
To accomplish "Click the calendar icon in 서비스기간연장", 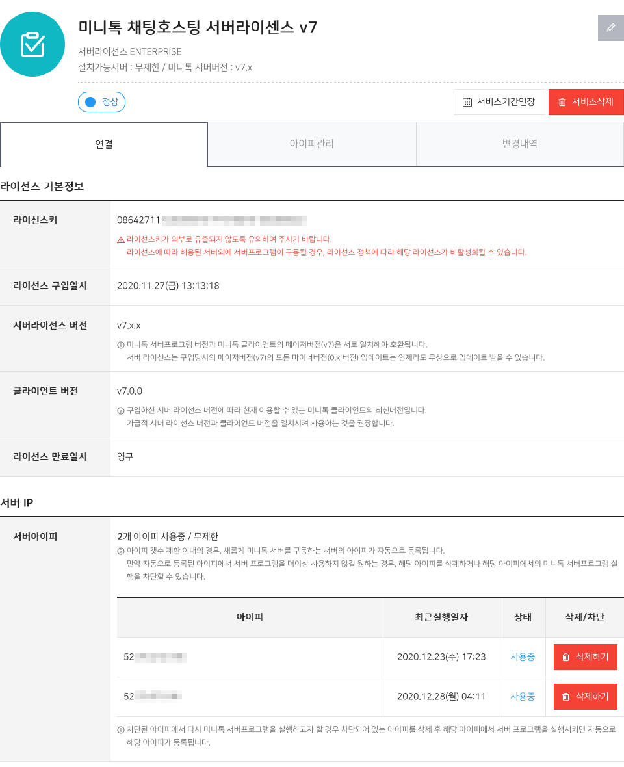I will (x=467, y=102).
